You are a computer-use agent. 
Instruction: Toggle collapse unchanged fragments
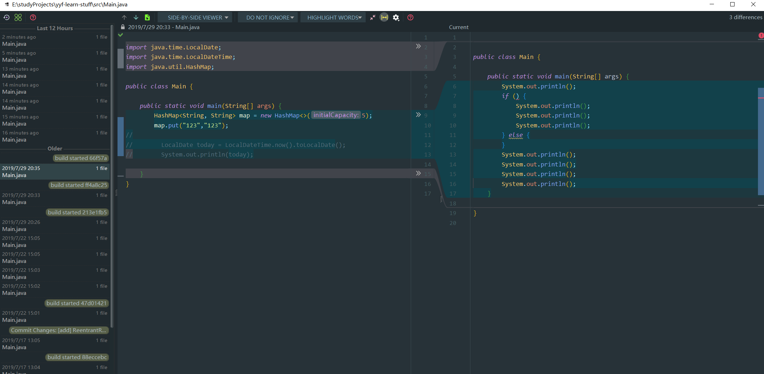coord(372,17)
